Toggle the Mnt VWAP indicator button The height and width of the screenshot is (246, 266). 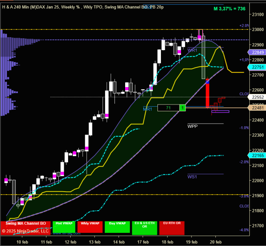[x=64, y=227]
